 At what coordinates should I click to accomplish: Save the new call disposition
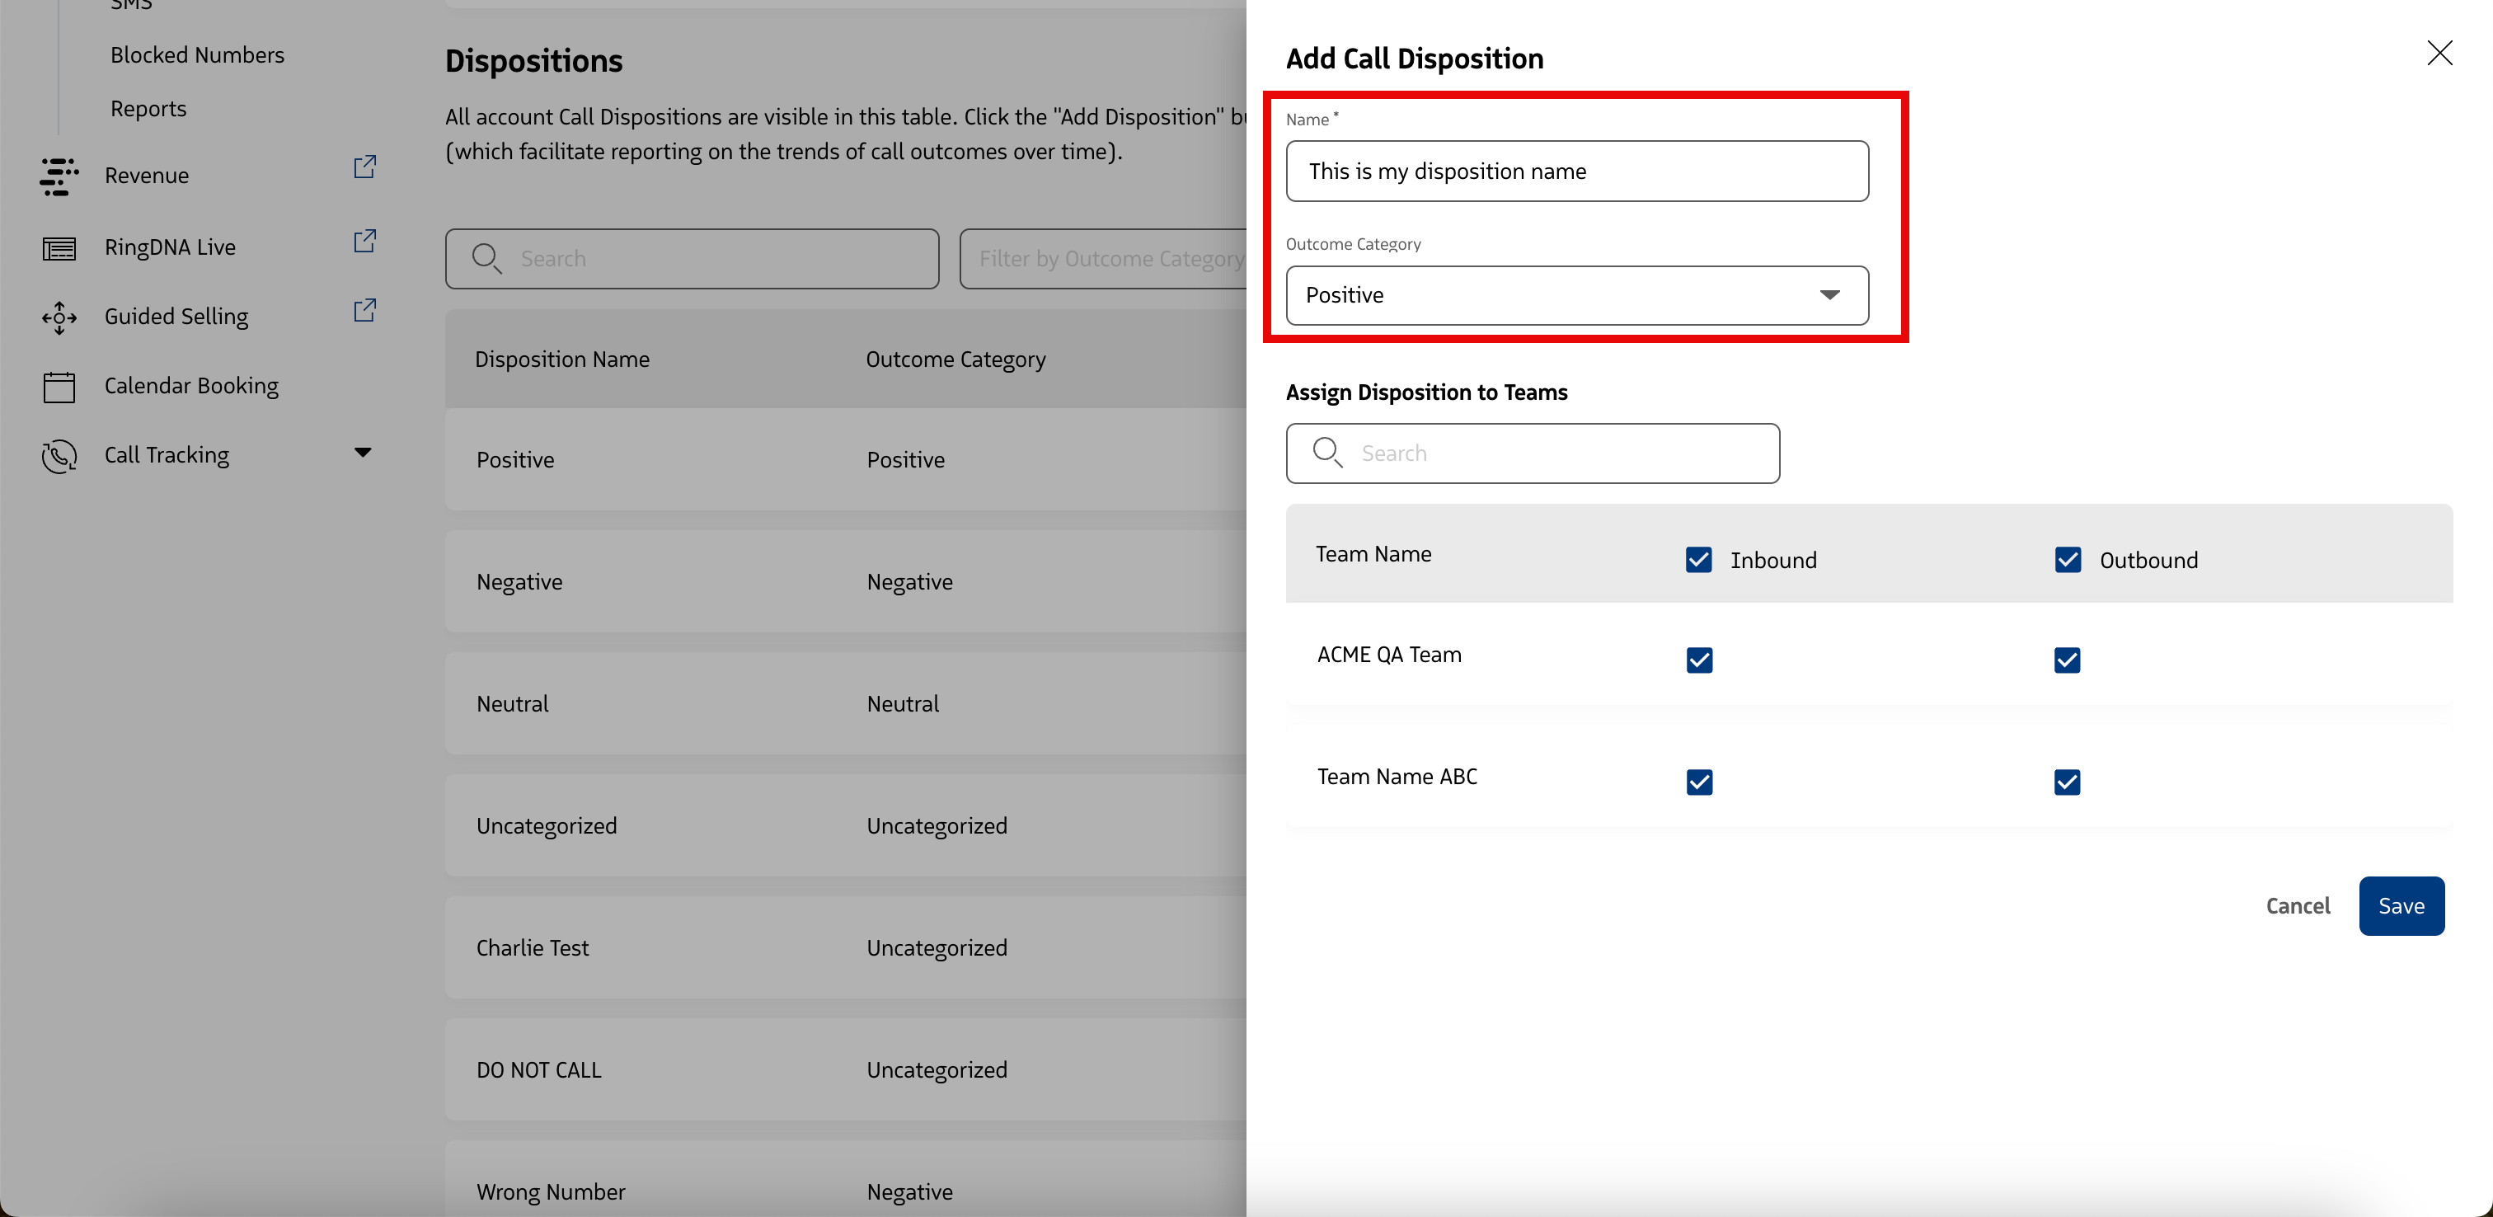click(2400, 906)
